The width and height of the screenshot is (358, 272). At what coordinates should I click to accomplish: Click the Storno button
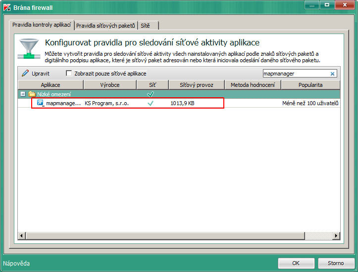pyautogui.click(x=336, y=263)
